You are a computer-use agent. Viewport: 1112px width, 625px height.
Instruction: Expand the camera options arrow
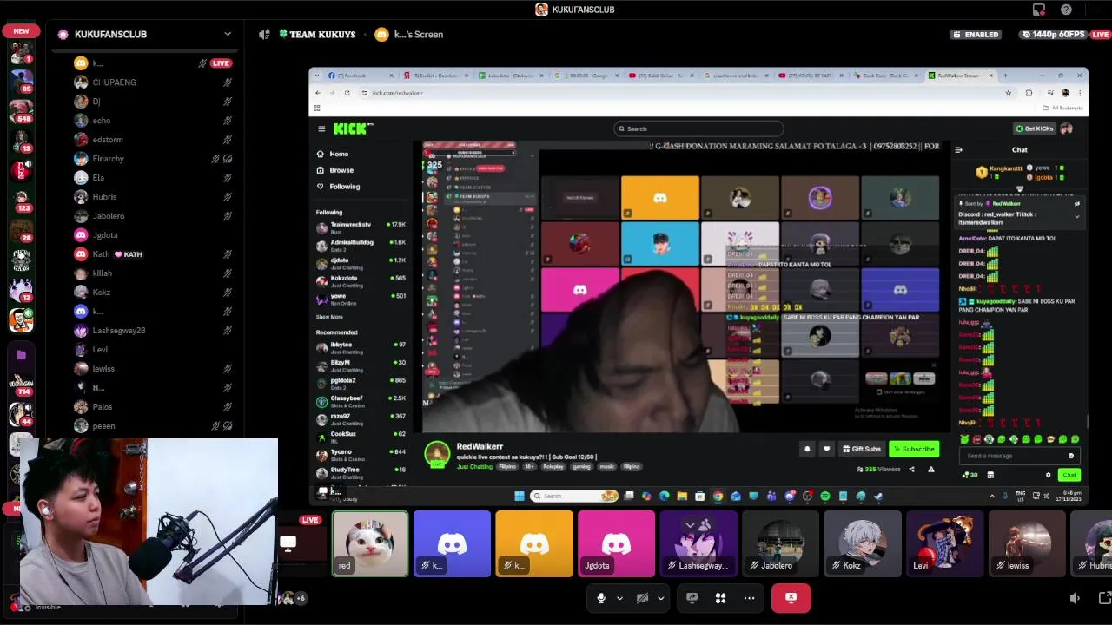pos(661,598)
